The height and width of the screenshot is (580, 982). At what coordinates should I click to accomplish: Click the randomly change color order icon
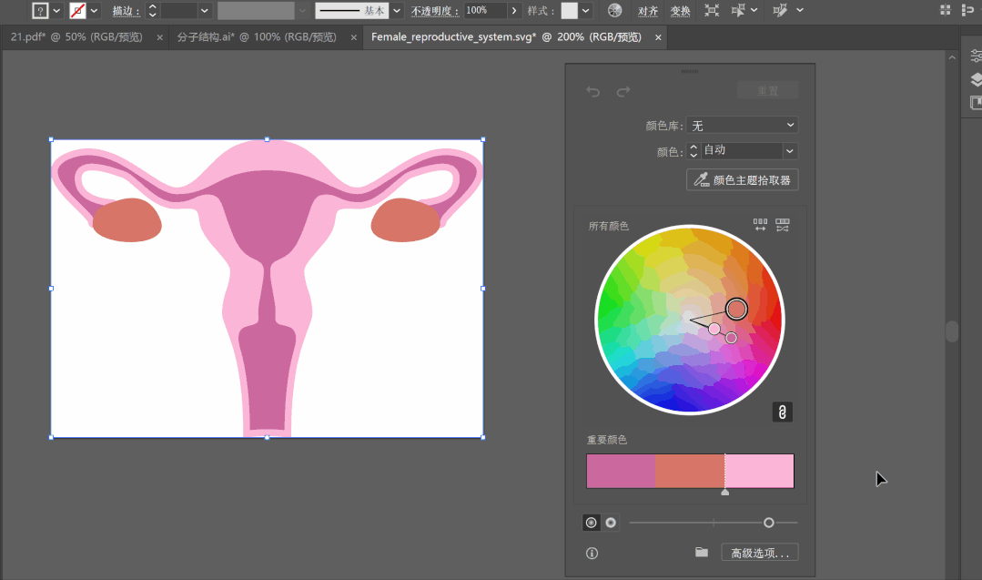coord(760,225)
